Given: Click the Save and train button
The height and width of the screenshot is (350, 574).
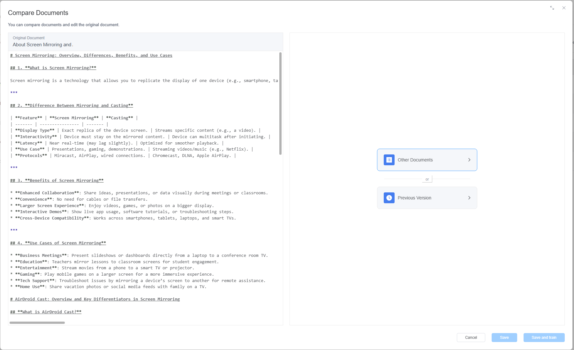Looking at the screenshot, I should tap(544, 338).
